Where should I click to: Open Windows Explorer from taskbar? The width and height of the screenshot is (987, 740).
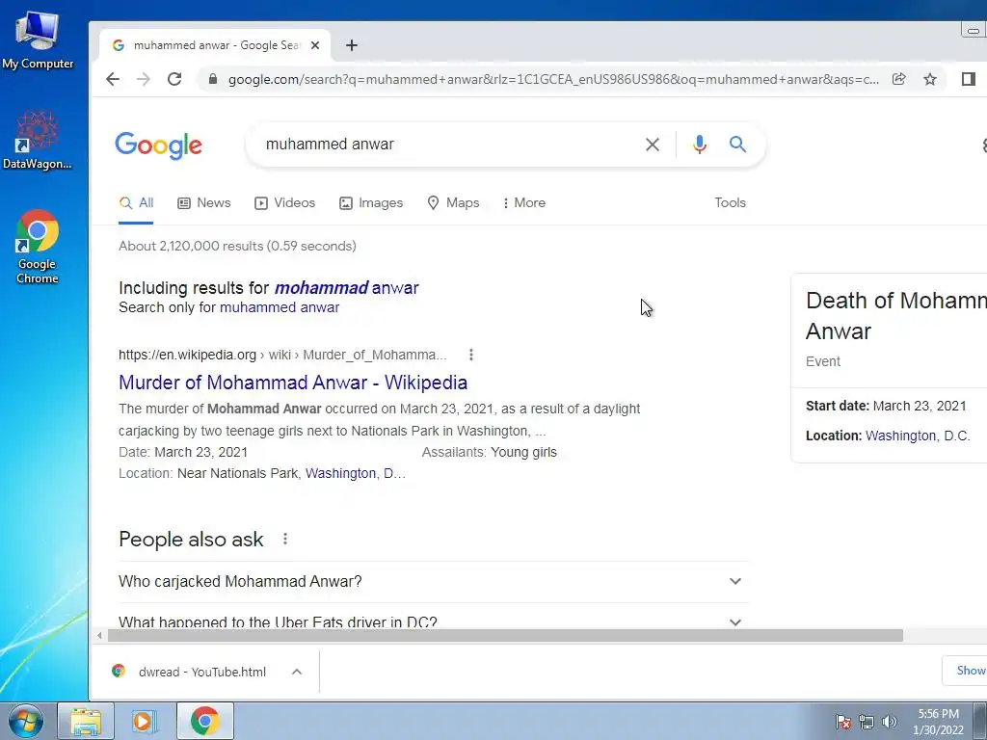[x=86, y=721]
